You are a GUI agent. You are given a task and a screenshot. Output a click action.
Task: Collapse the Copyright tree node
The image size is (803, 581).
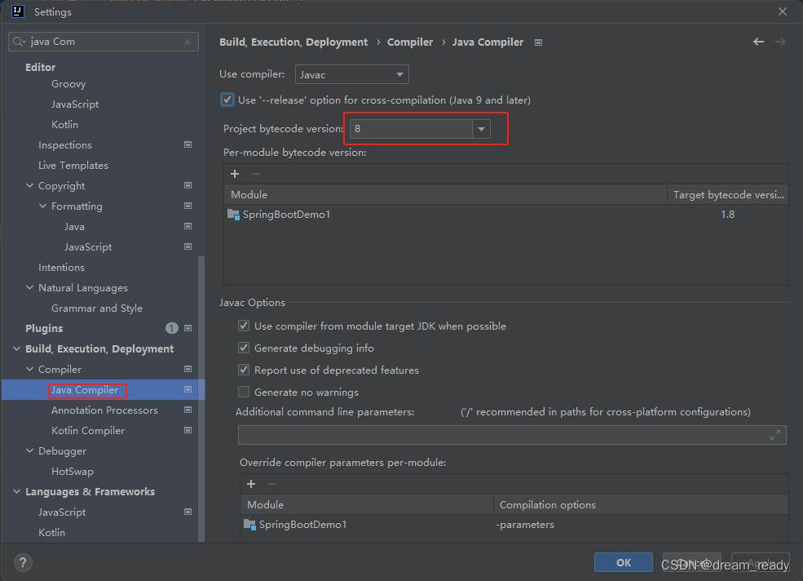tap(29, 185)
